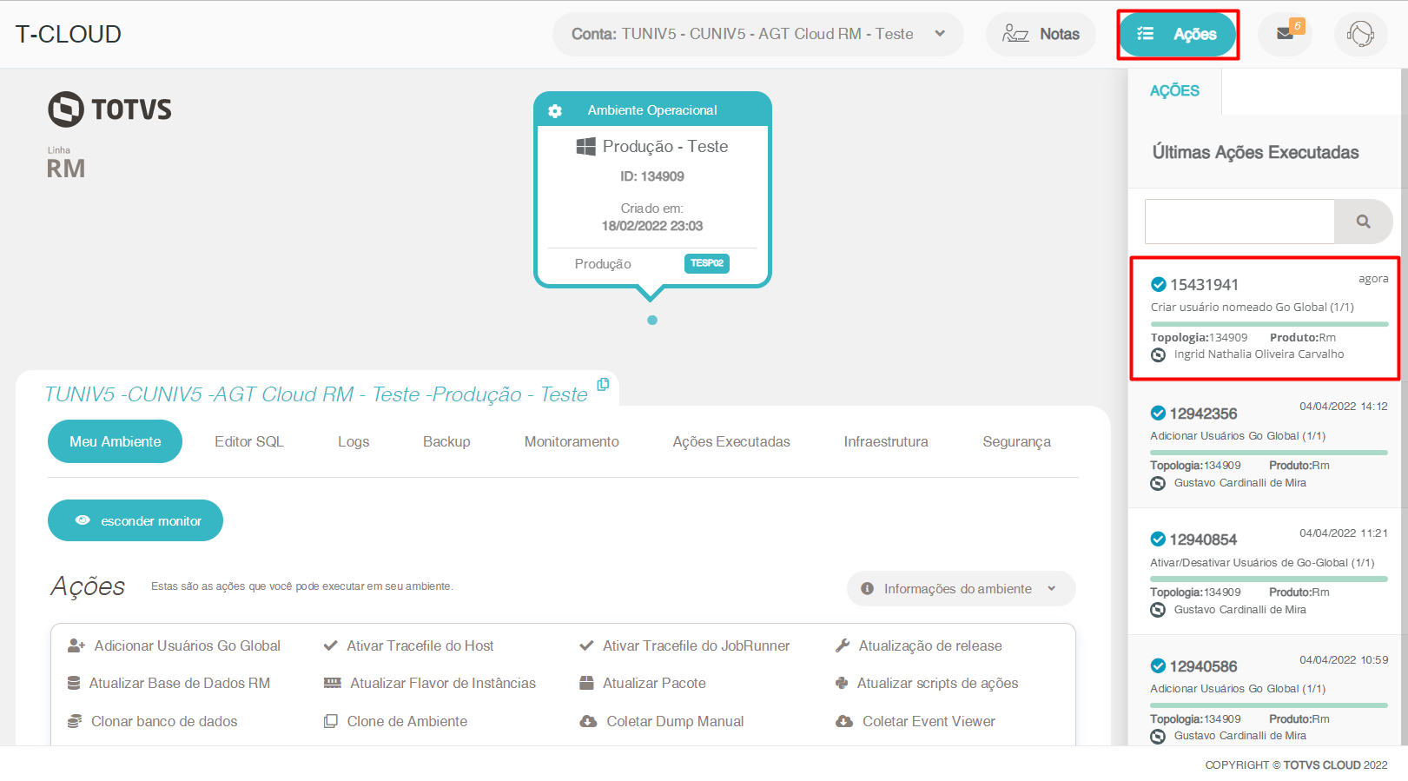
Task: Click the box icon for Atualizar Pacote
Action: [x=586, y=683]
